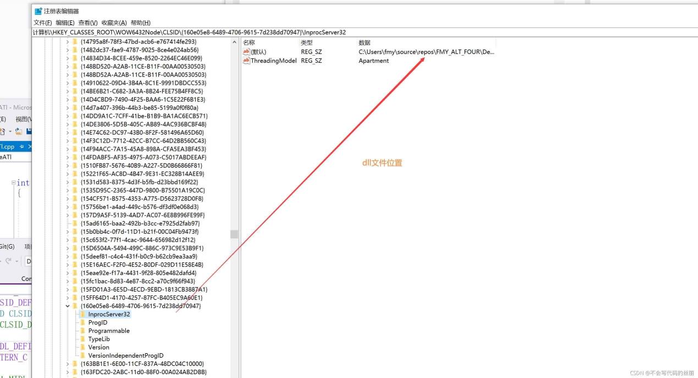Select key {15FD01A3-6E5D-4ECD-9EBD-1813CB3887A1}
This screenshot has height=378, width=698.
[144, 289]
